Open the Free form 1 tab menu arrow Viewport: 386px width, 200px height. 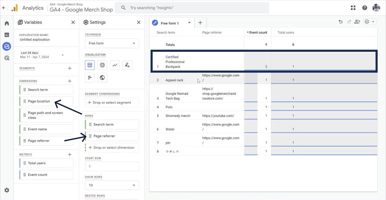(x=189, y=23)
